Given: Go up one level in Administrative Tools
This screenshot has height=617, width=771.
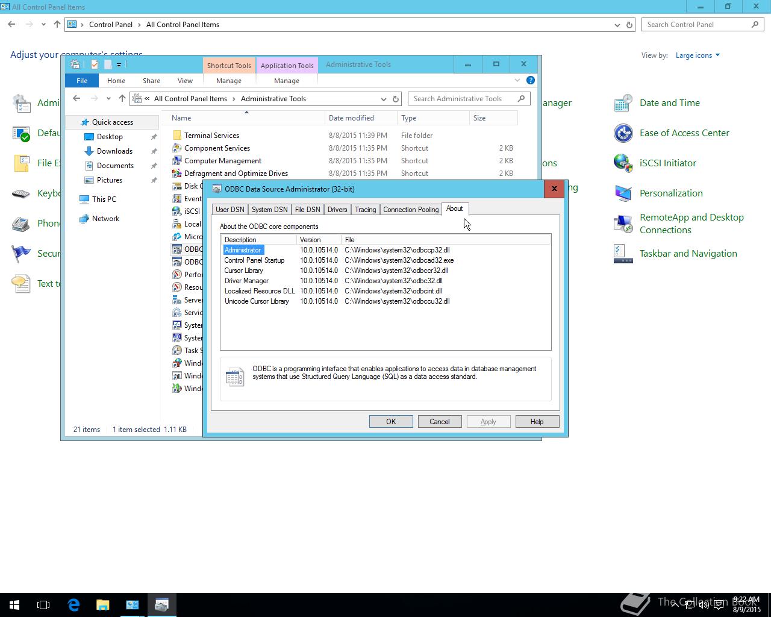Looking at the screenshot, I should tap(122, 99).
